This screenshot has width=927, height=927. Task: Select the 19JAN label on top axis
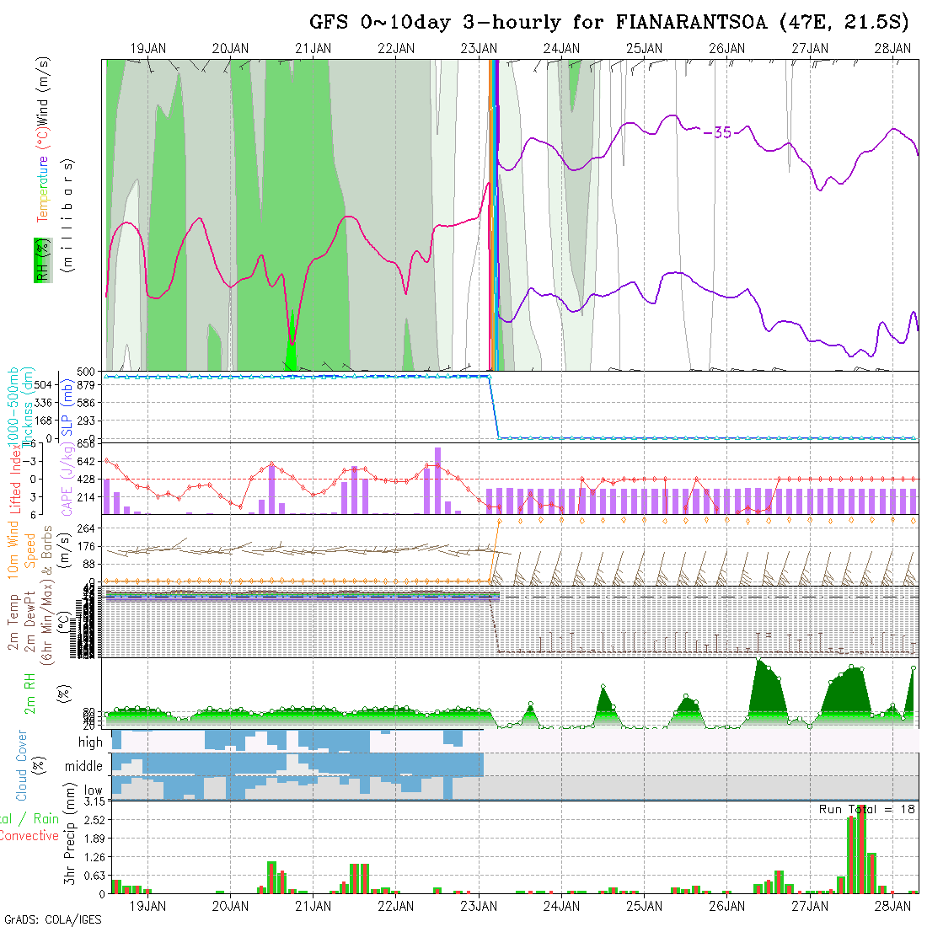148,49
